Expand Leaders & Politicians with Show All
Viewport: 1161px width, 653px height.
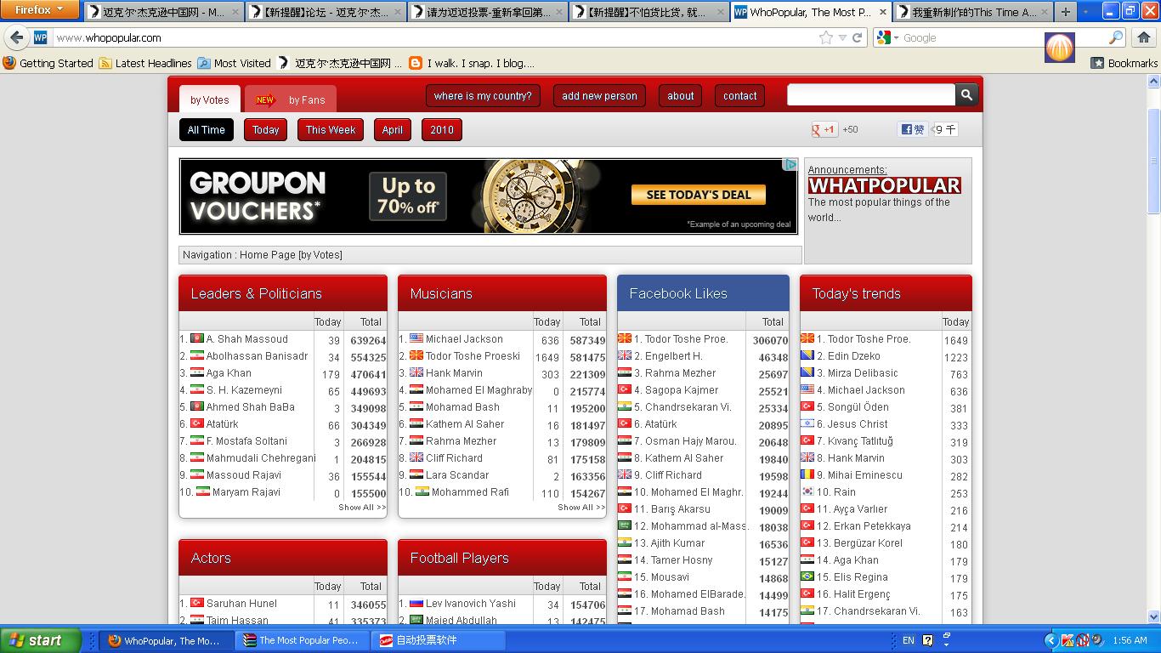click(362, 508)
